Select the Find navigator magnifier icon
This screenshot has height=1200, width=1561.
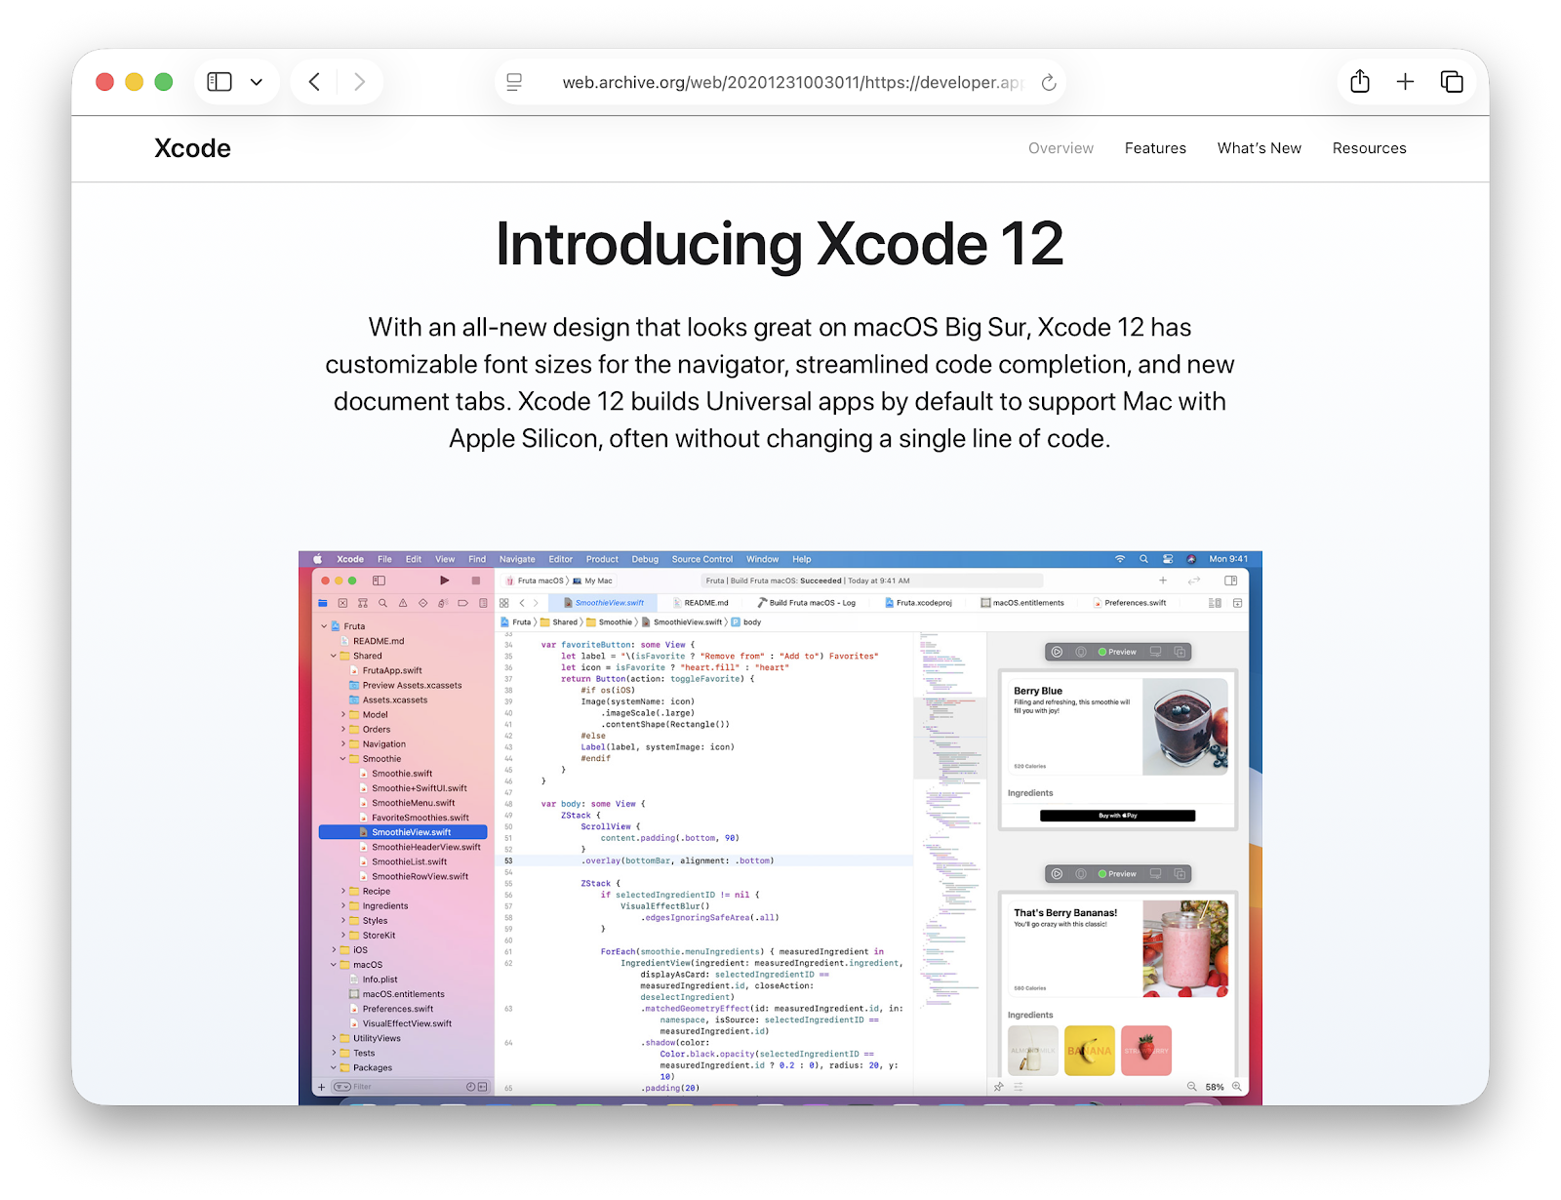382,603
